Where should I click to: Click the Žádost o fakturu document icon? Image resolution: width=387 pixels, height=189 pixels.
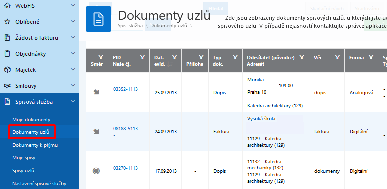(x=7, y=38)
